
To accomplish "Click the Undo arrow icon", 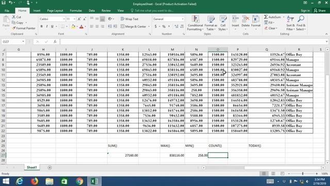I will tap(10, 3).
